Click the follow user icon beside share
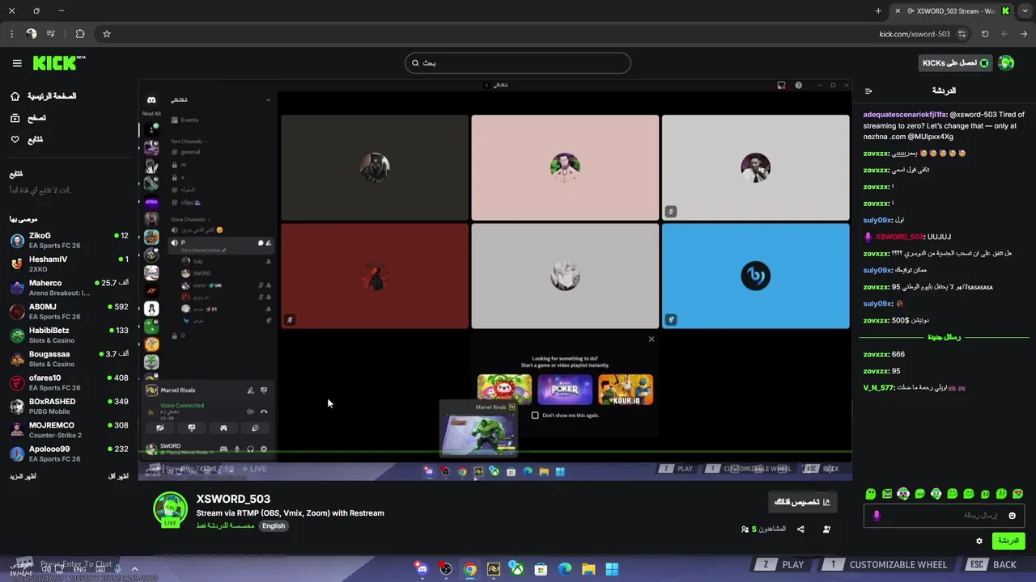 (826, 529)
